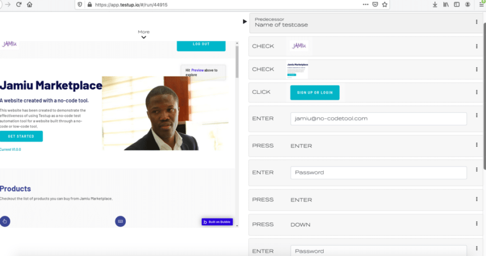Image resolution: width=486 pixels, height=256 pixels.
Task: Open the Preview link in the hint
Action: point(197,70)
